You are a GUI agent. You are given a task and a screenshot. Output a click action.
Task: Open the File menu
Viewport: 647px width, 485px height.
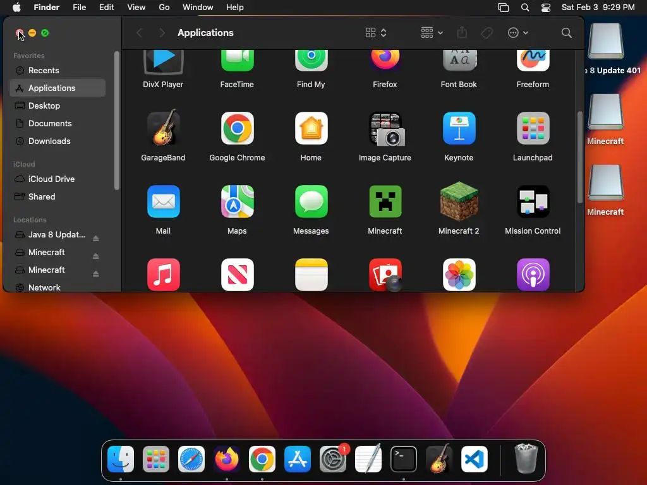(79, 8)
